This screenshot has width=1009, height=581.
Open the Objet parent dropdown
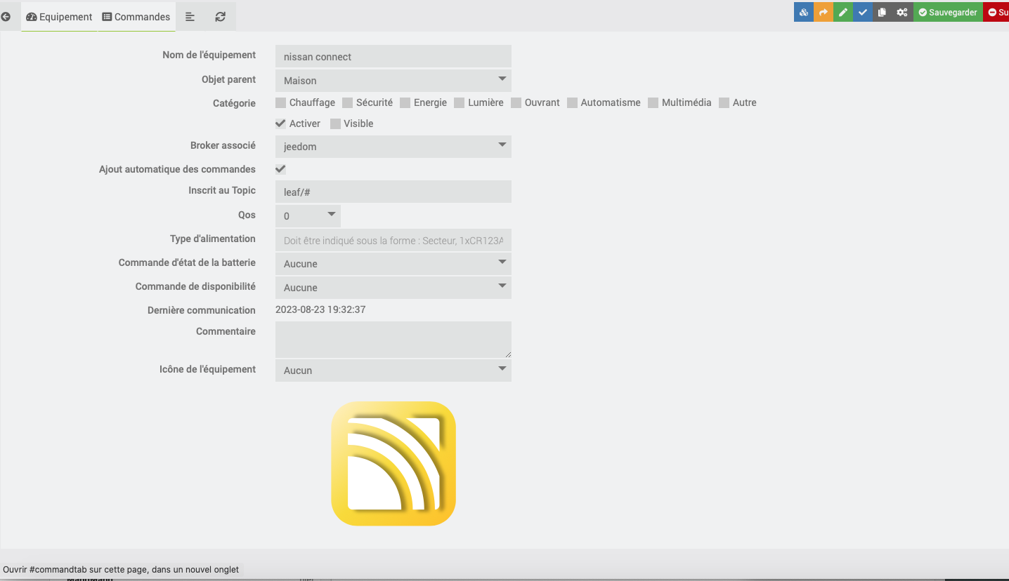393,80
